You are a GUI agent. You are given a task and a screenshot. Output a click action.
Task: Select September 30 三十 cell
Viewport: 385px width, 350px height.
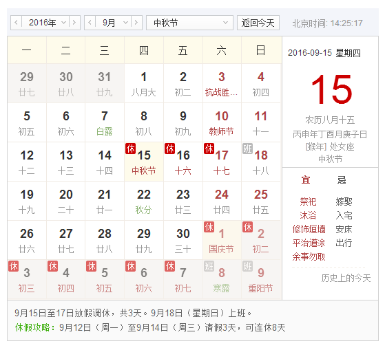click(x=183, y=240)
